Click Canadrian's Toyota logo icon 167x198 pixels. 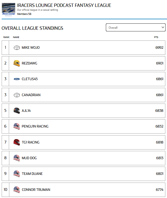(x=17, y=95)
